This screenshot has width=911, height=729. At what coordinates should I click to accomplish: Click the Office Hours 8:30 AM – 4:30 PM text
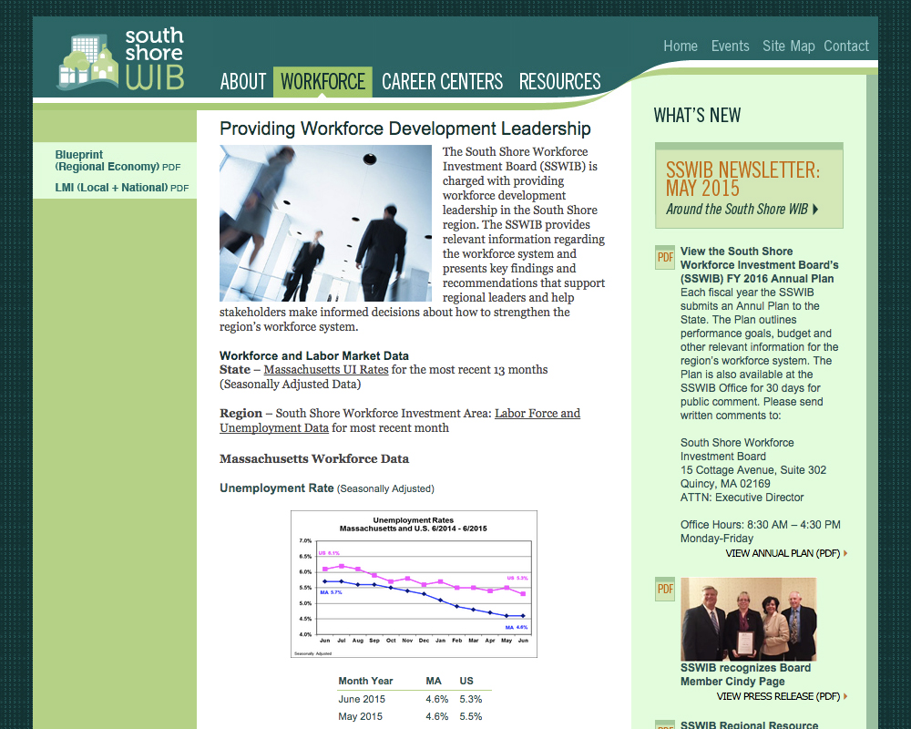(760, 524)
